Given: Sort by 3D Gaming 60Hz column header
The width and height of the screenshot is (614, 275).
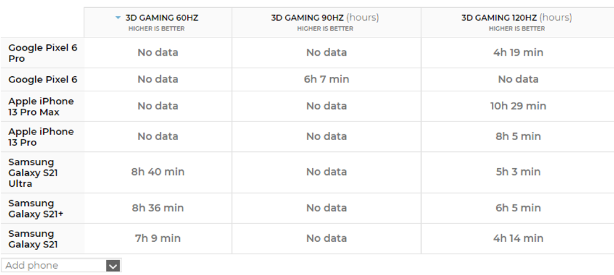Looking at the screenshot, I should (162, 18).
